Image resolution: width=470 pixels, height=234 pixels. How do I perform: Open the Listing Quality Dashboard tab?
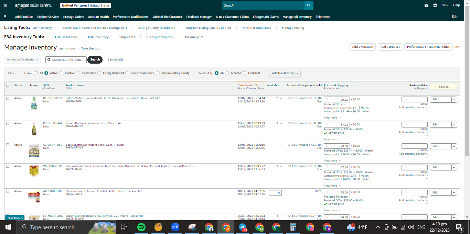tap(157, 28)
